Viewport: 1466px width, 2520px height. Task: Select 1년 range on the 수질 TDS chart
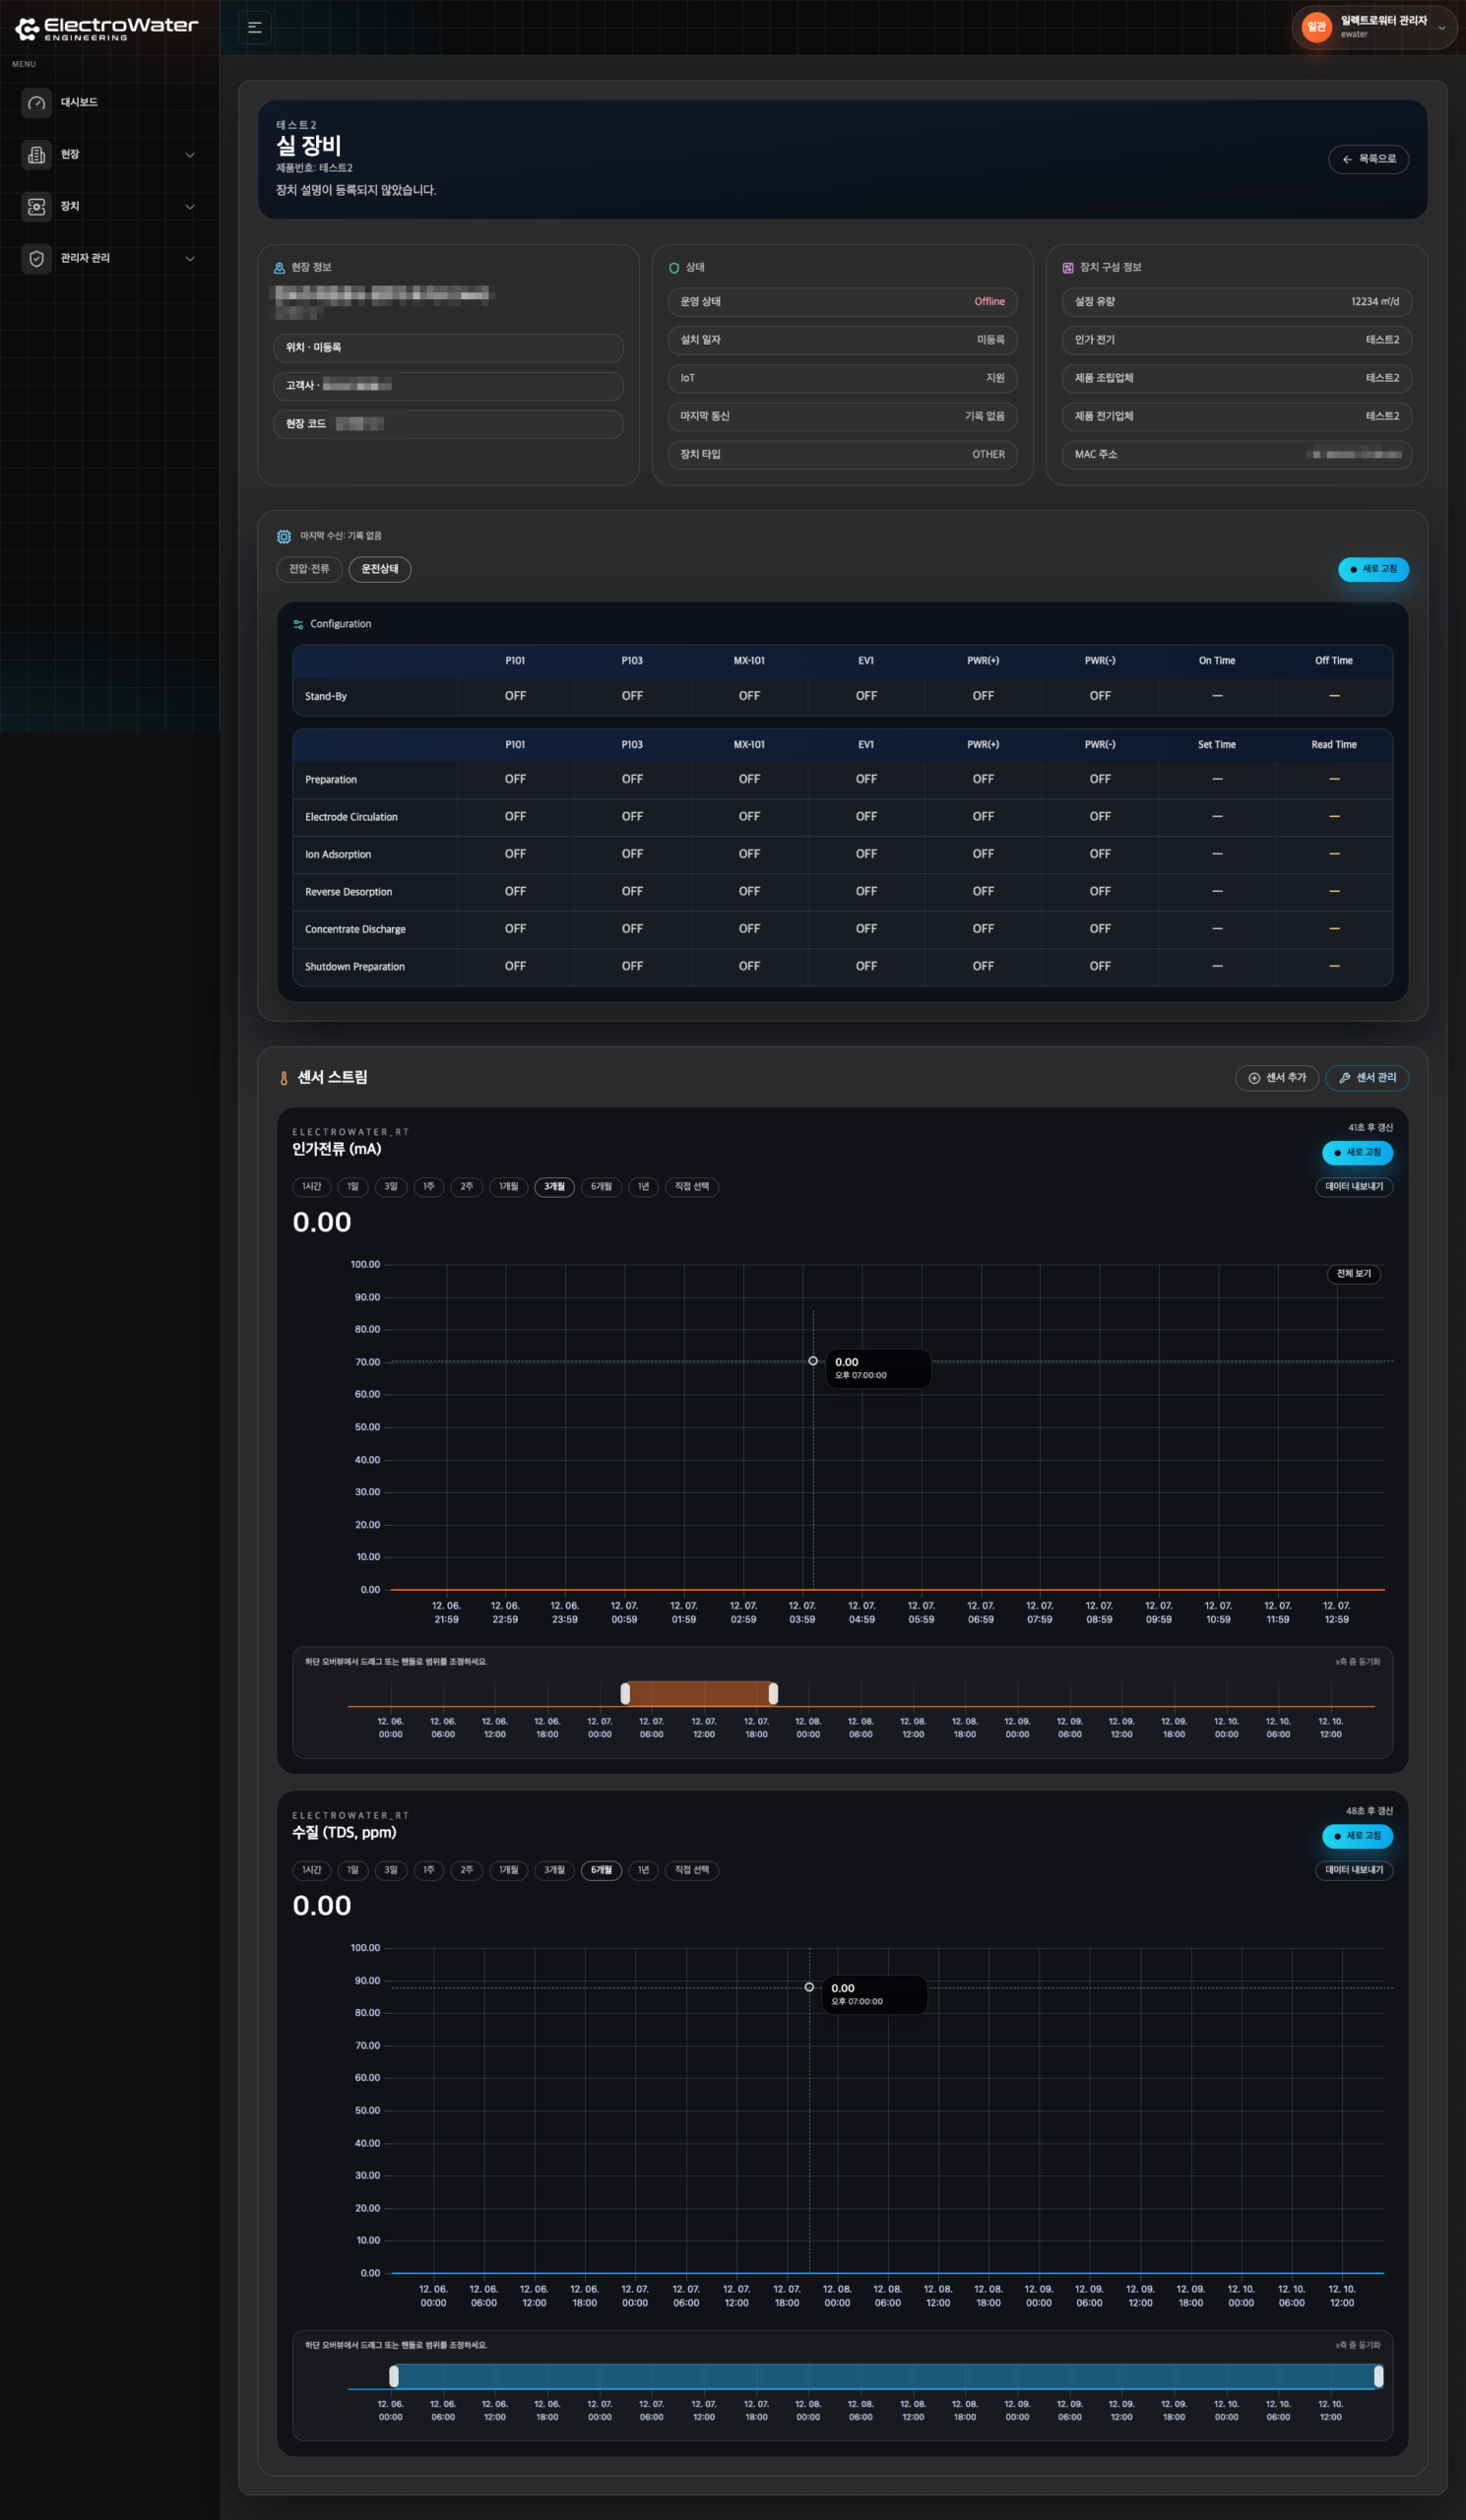coord(643,1870)
